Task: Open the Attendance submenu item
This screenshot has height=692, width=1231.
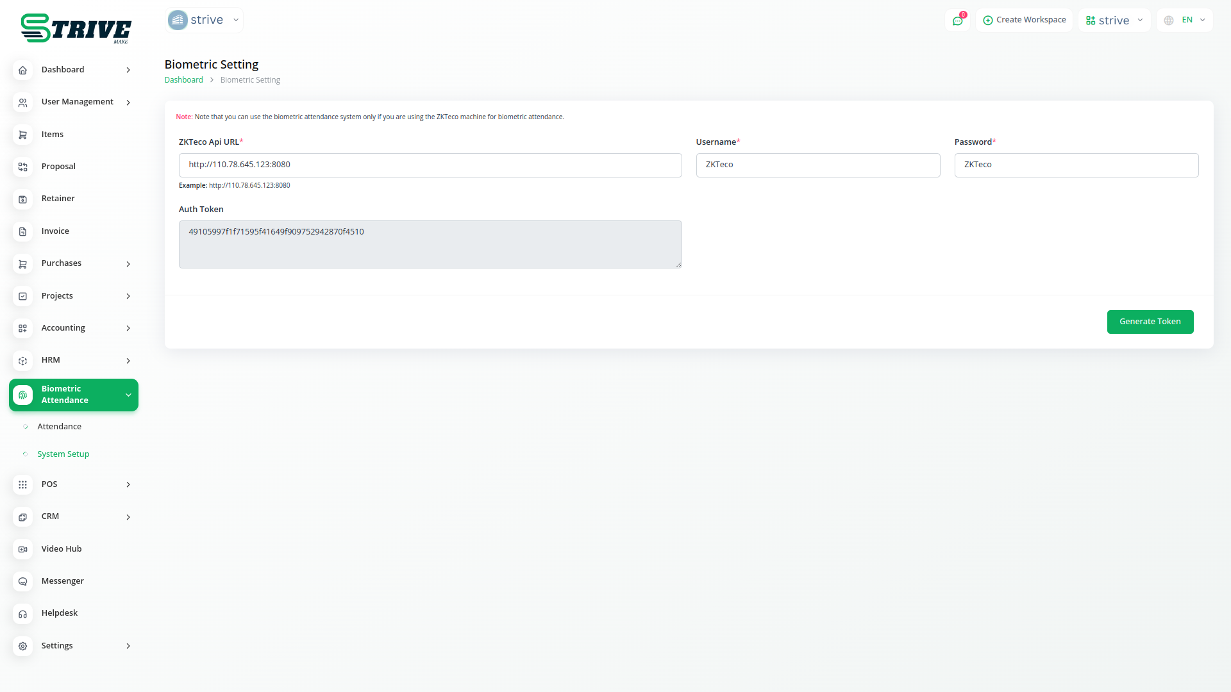Action: pyautogui.click(x=59, y=427)
